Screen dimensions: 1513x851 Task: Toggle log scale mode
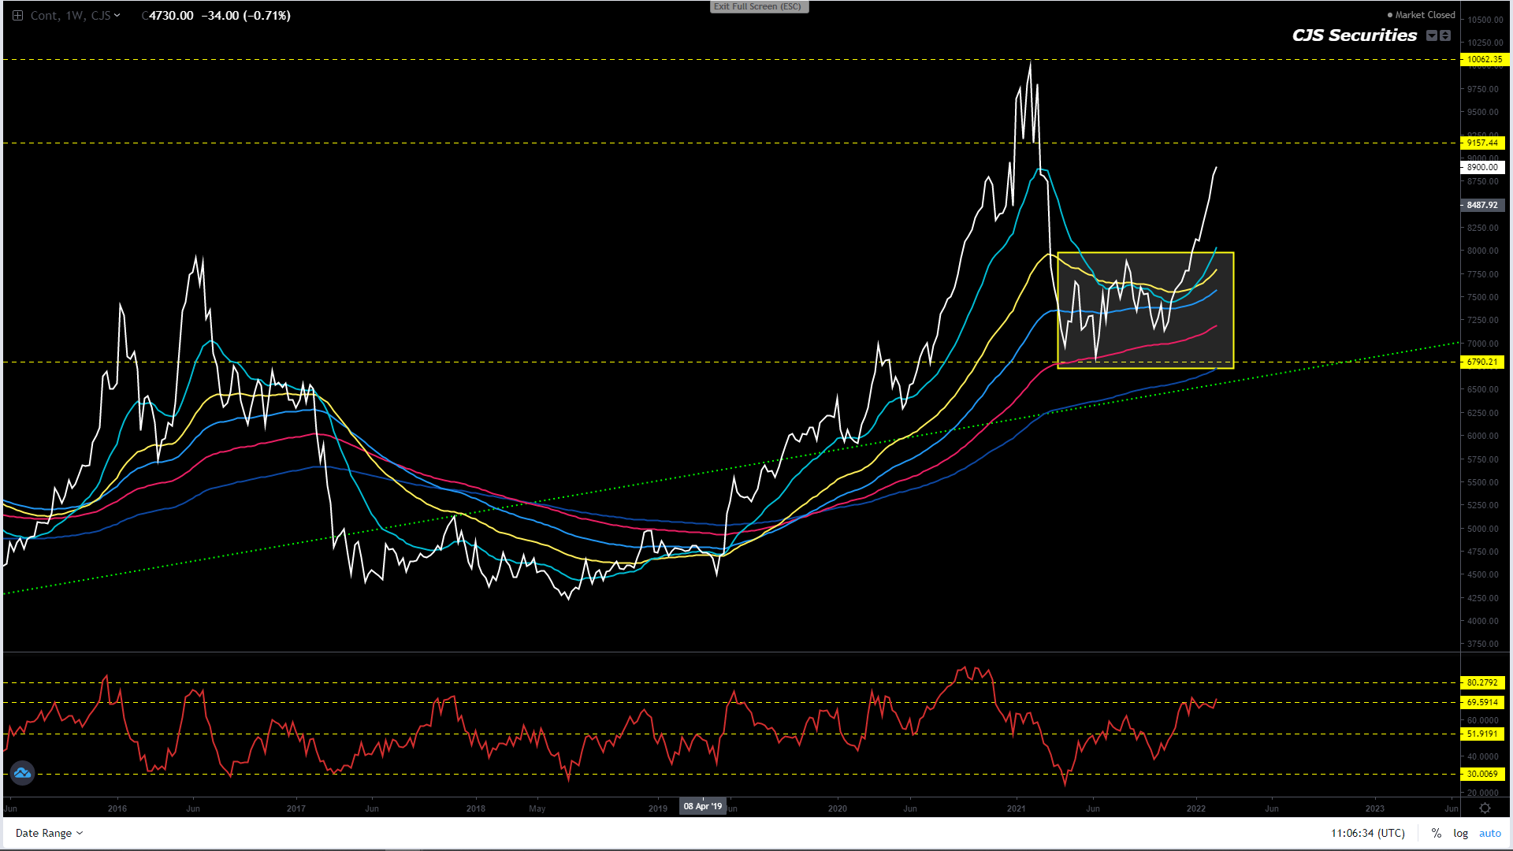[1460, 833]
